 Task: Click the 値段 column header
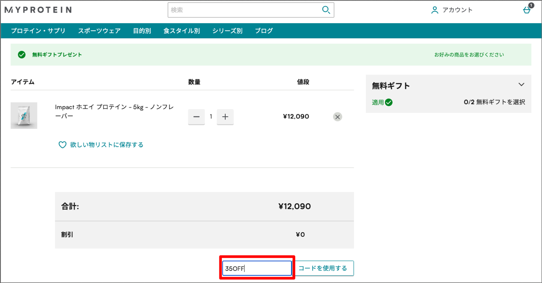303,82
